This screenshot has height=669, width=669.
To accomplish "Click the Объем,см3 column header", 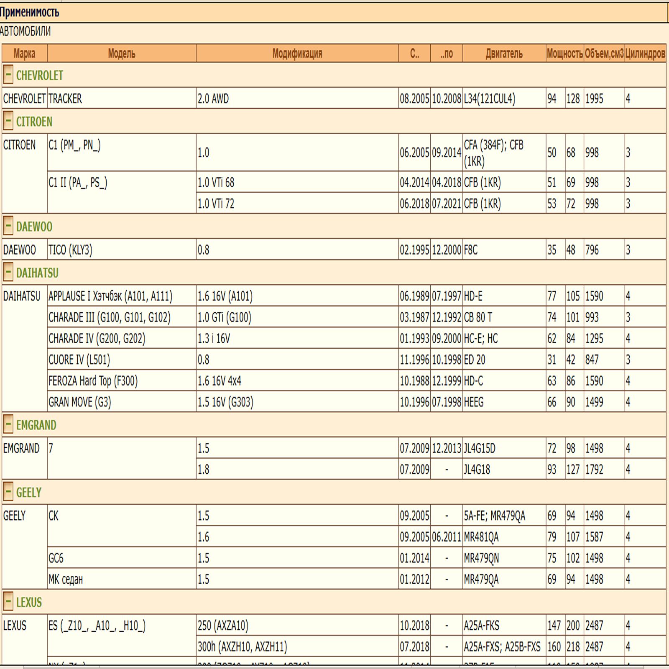I will 604,54.
